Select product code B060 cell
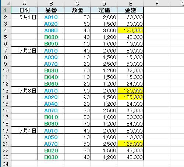The width and height of the screenshot is (184, 167). pyautogui.click(x=51, y=83)
